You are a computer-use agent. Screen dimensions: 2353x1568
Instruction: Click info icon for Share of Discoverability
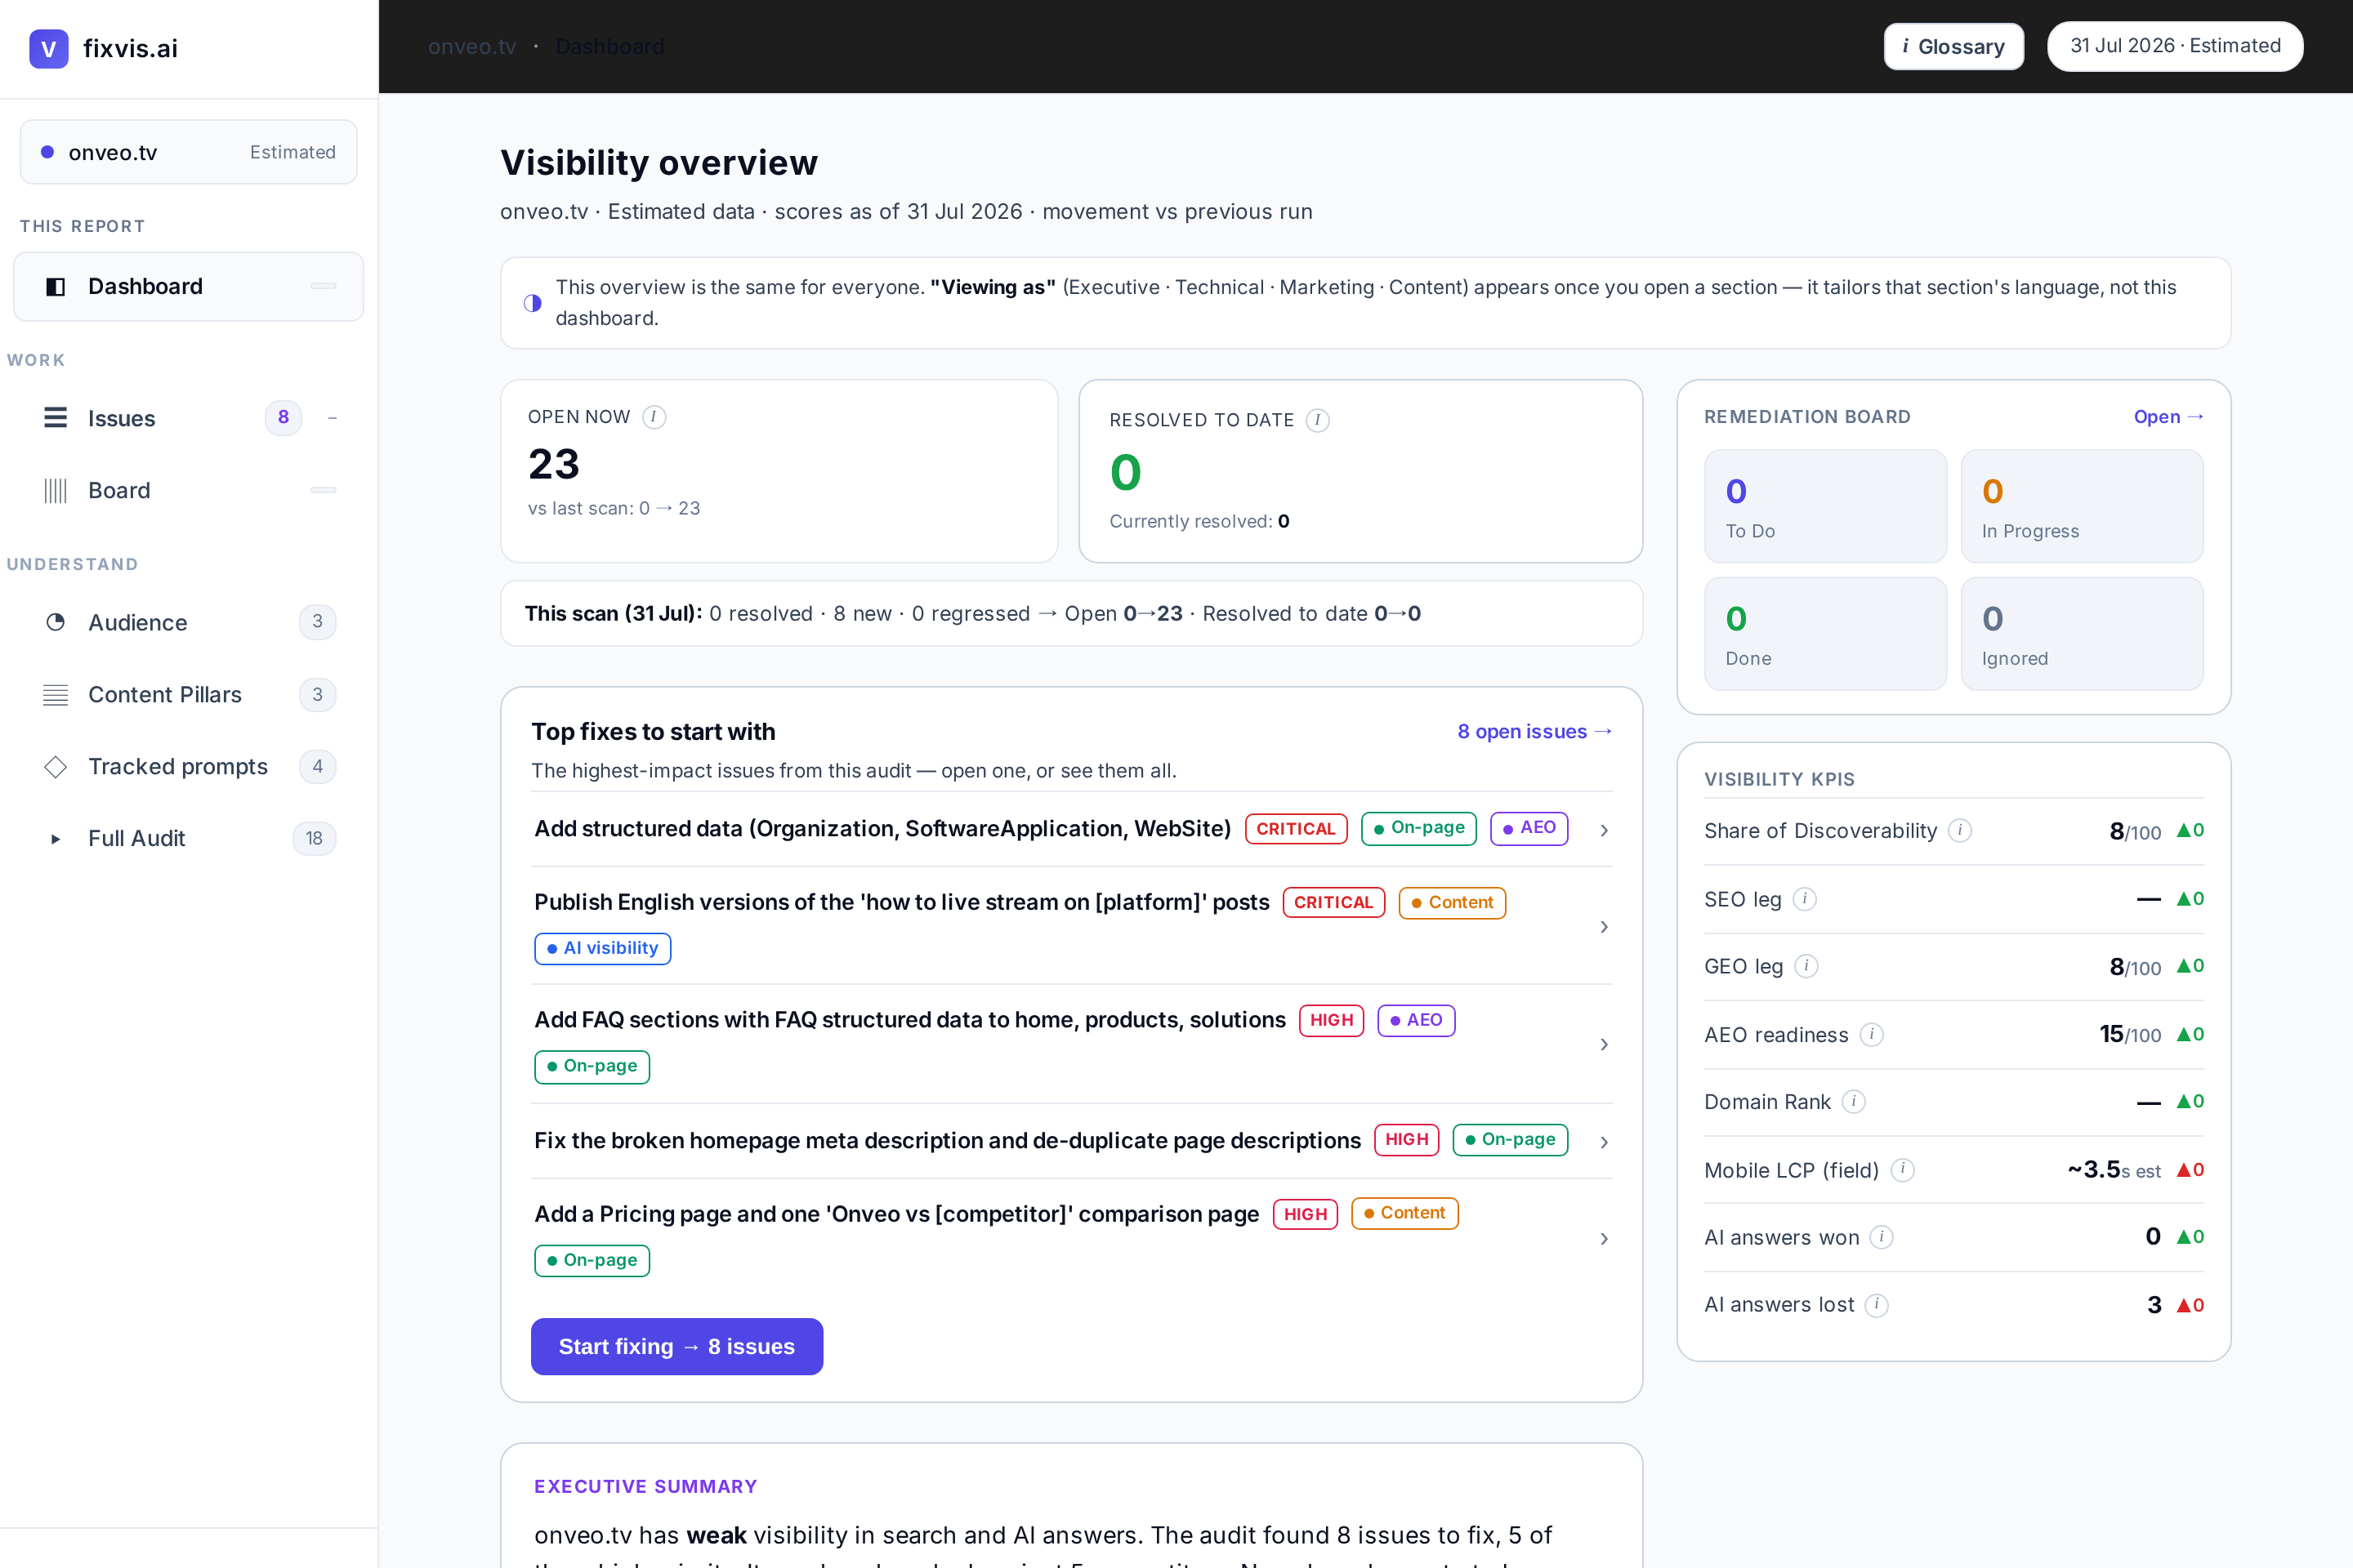pyautogui.click(x=1960, y=830)
